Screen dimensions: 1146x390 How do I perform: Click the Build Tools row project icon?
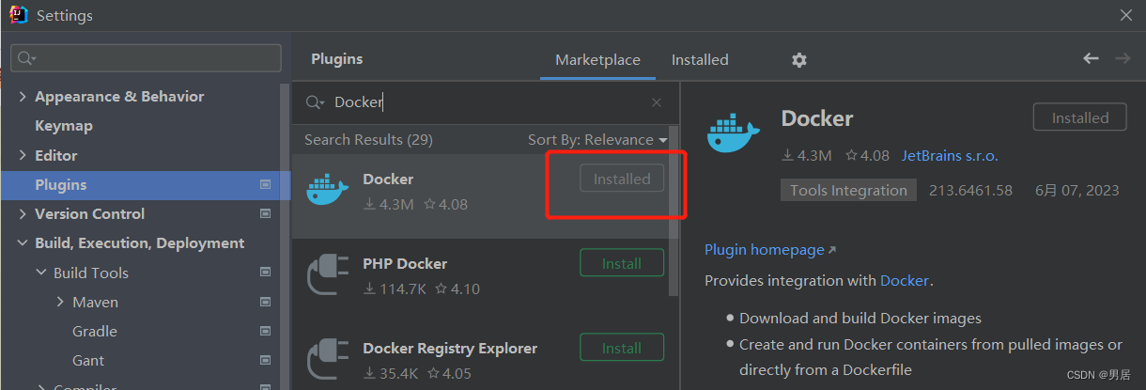[x=266, y=273]
